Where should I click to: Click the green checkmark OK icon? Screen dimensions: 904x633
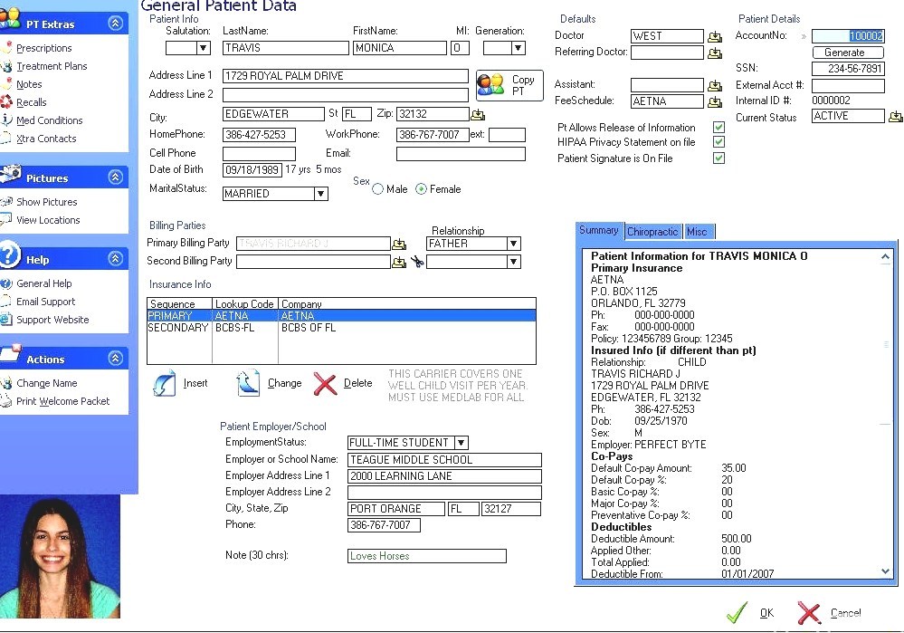tap(737, 613)
